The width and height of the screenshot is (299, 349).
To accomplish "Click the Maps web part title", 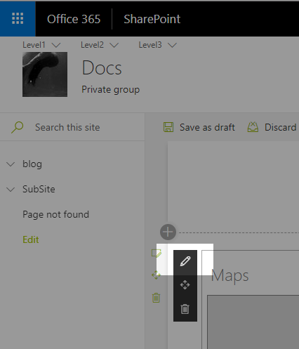I will [230, 275].
